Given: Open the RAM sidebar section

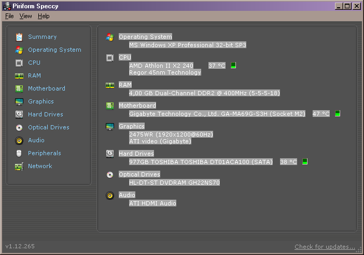Looking at the screenshot, I should click(34, 76).
